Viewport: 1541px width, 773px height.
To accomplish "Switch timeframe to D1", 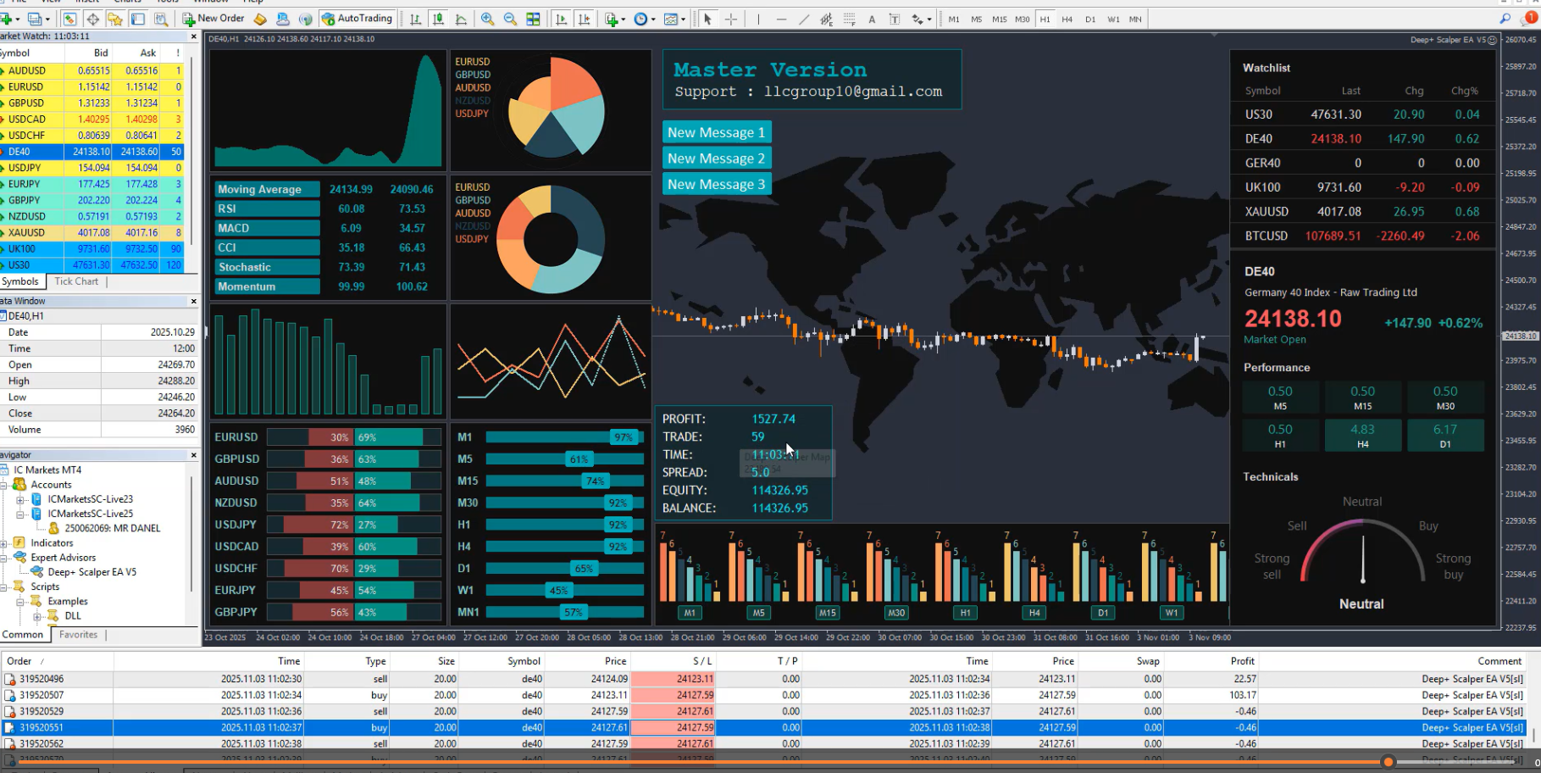I will (x=1090, y=19).
